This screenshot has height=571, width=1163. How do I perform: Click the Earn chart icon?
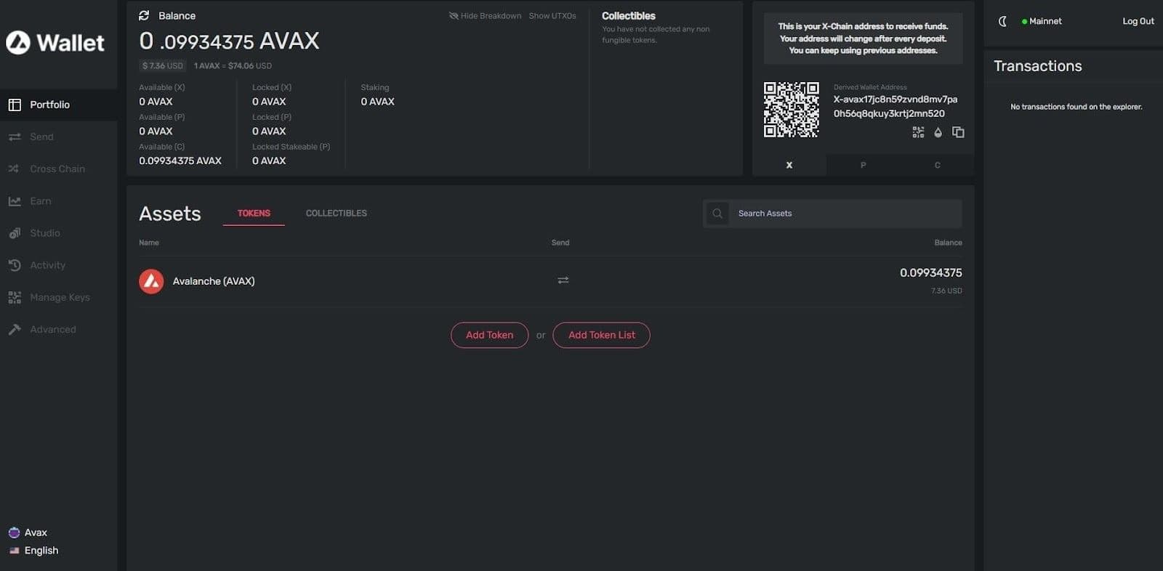[15, 201]
